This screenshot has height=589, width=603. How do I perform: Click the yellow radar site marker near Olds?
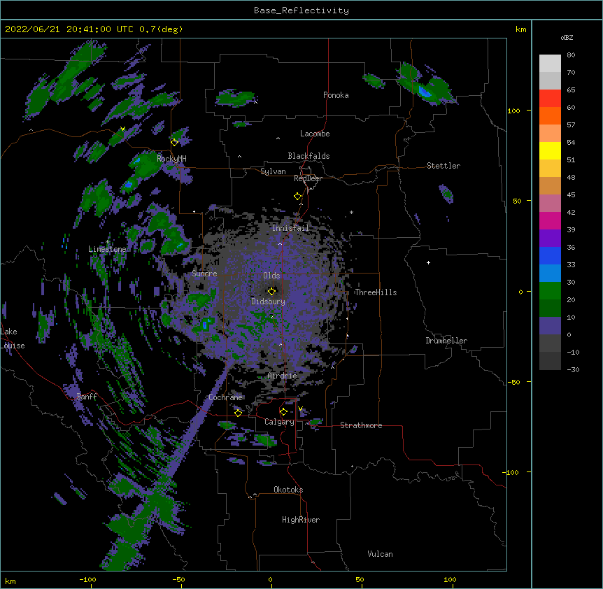[271, 291]
